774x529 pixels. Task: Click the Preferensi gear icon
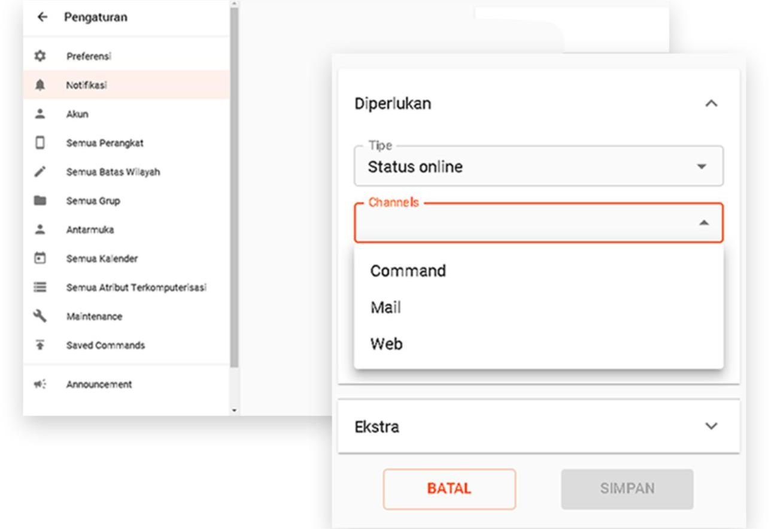(40, 56)
